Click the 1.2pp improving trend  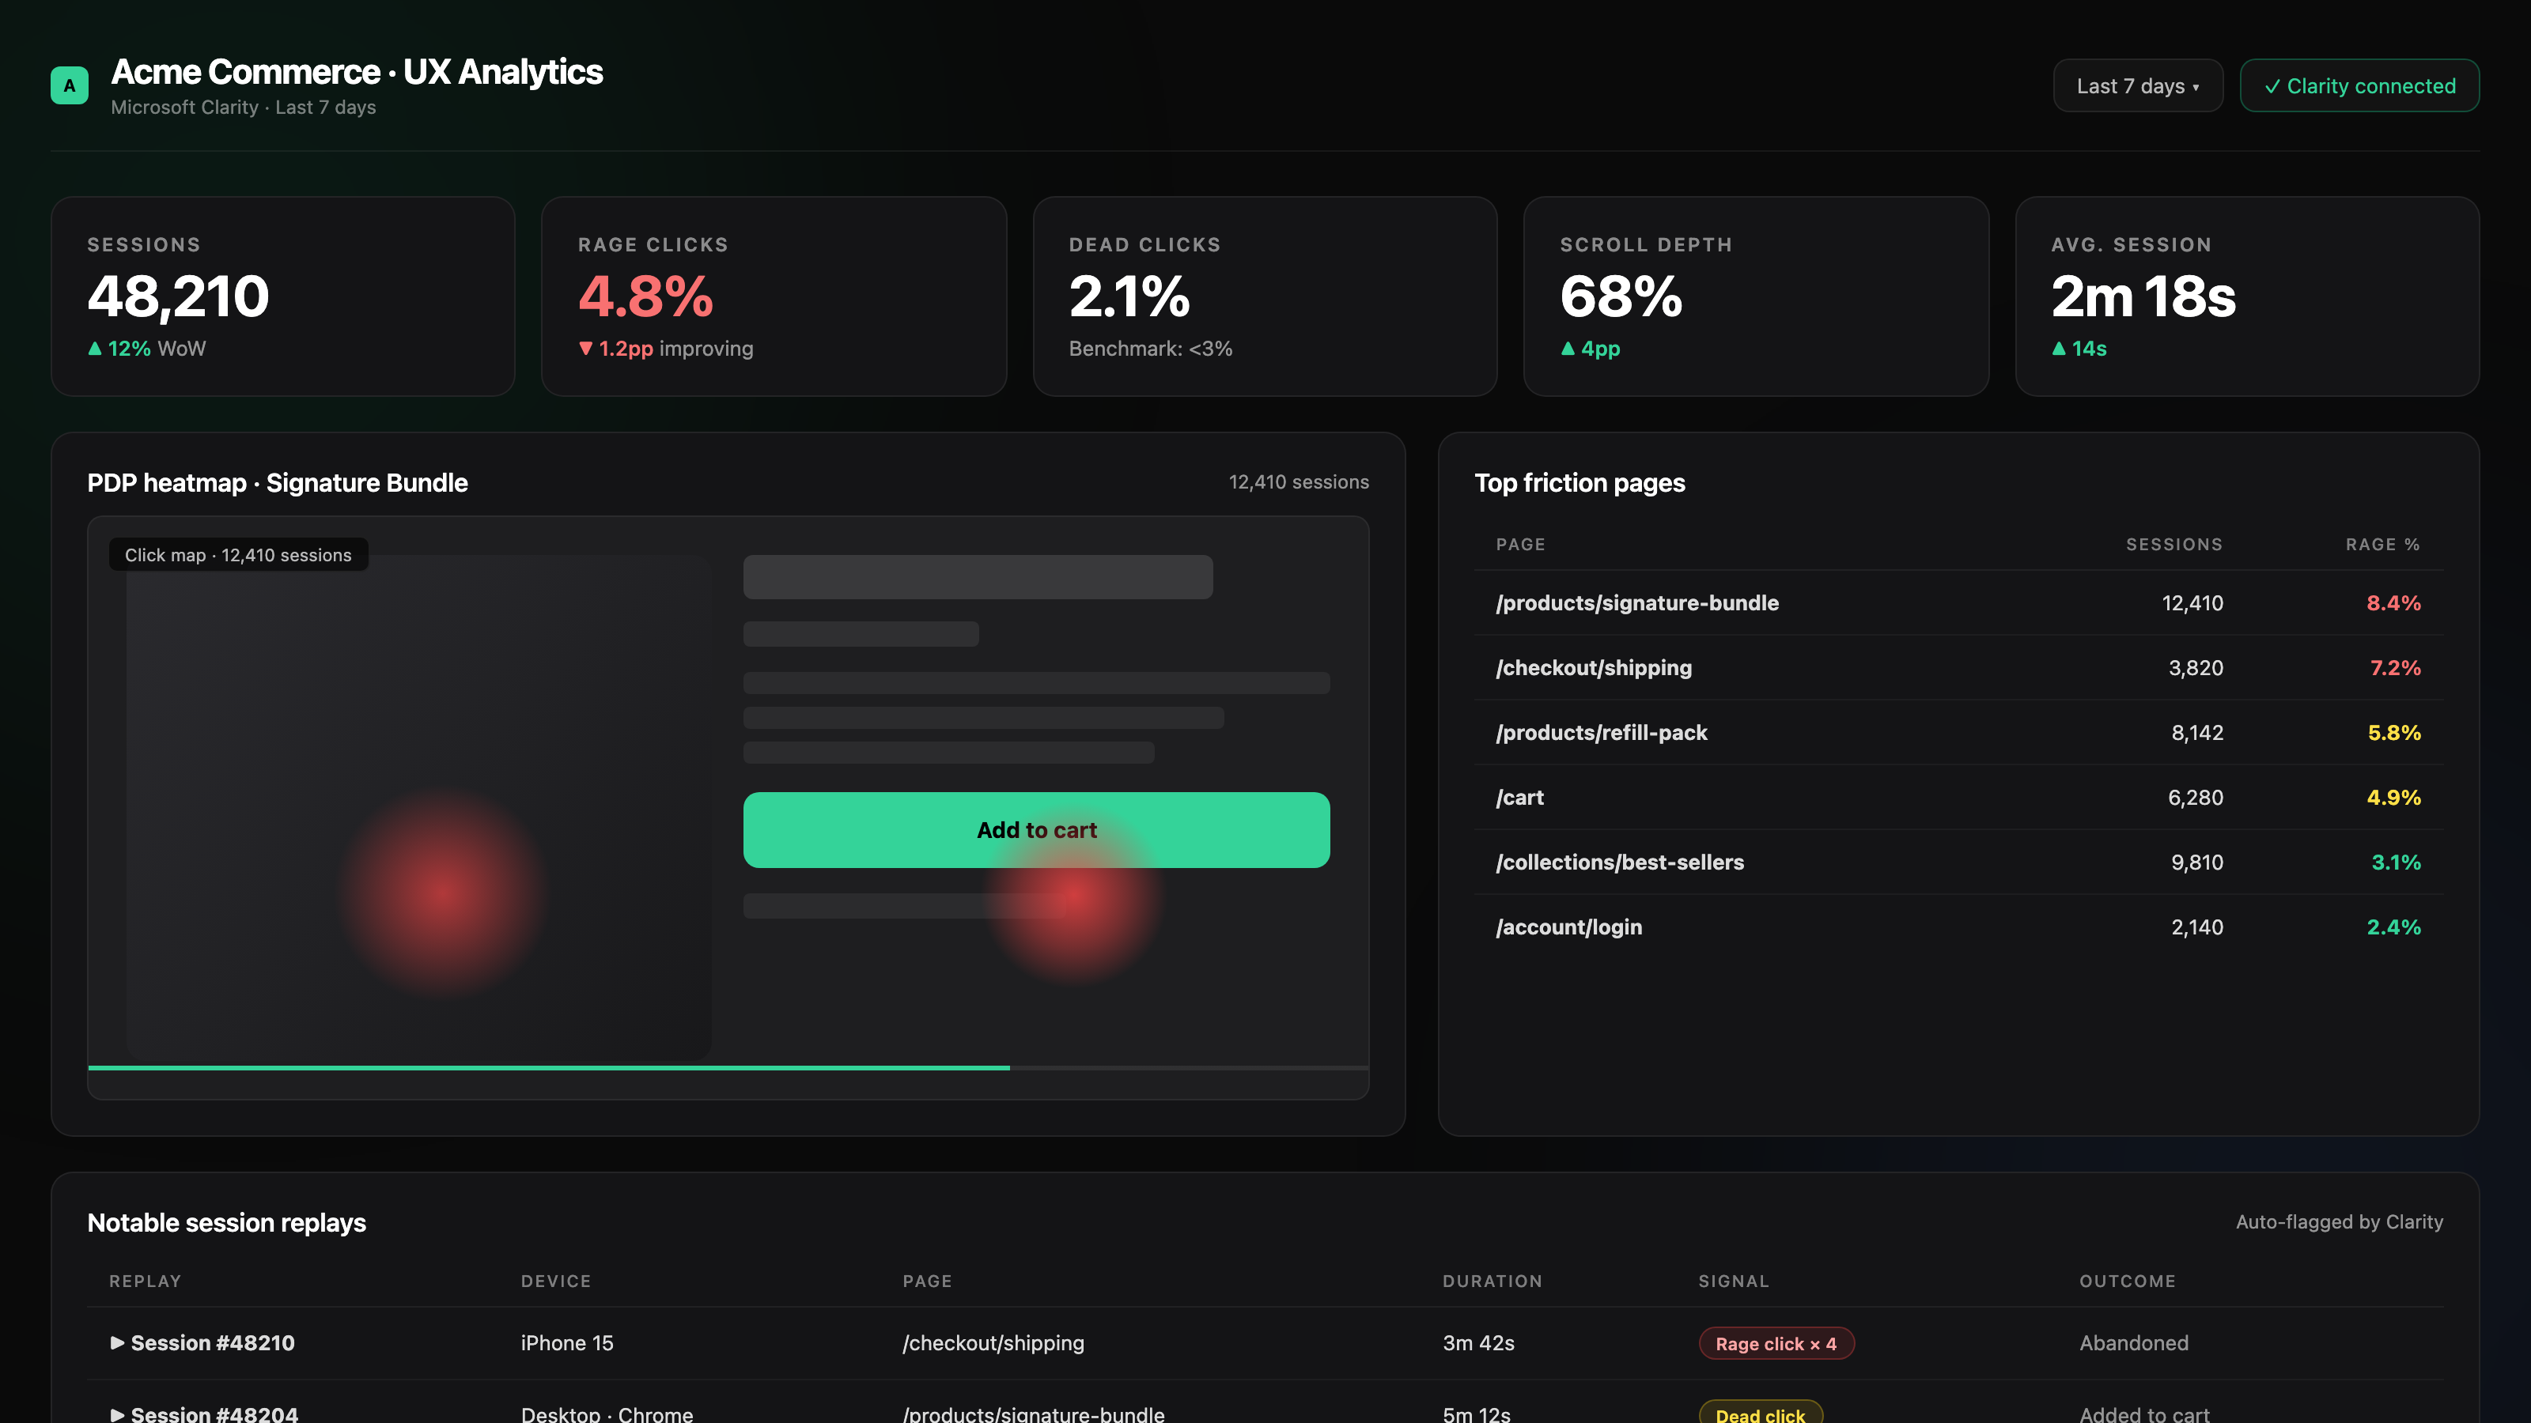point(665,349)
